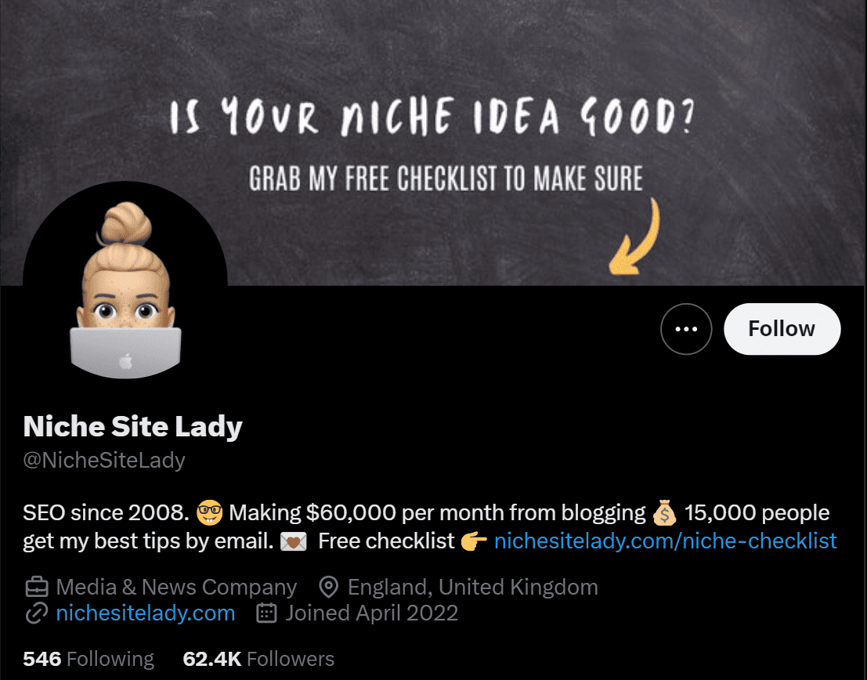
Task: Click the Niche Site Lady display name
Action: coord(132,427)
